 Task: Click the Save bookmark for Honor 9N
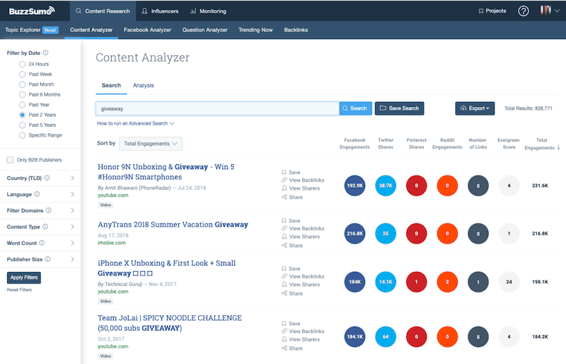click(x=291, y=172)
